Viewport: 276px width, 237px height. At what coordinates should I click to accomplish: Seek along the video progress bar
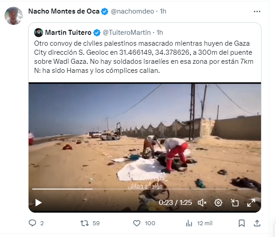(145, 189)
